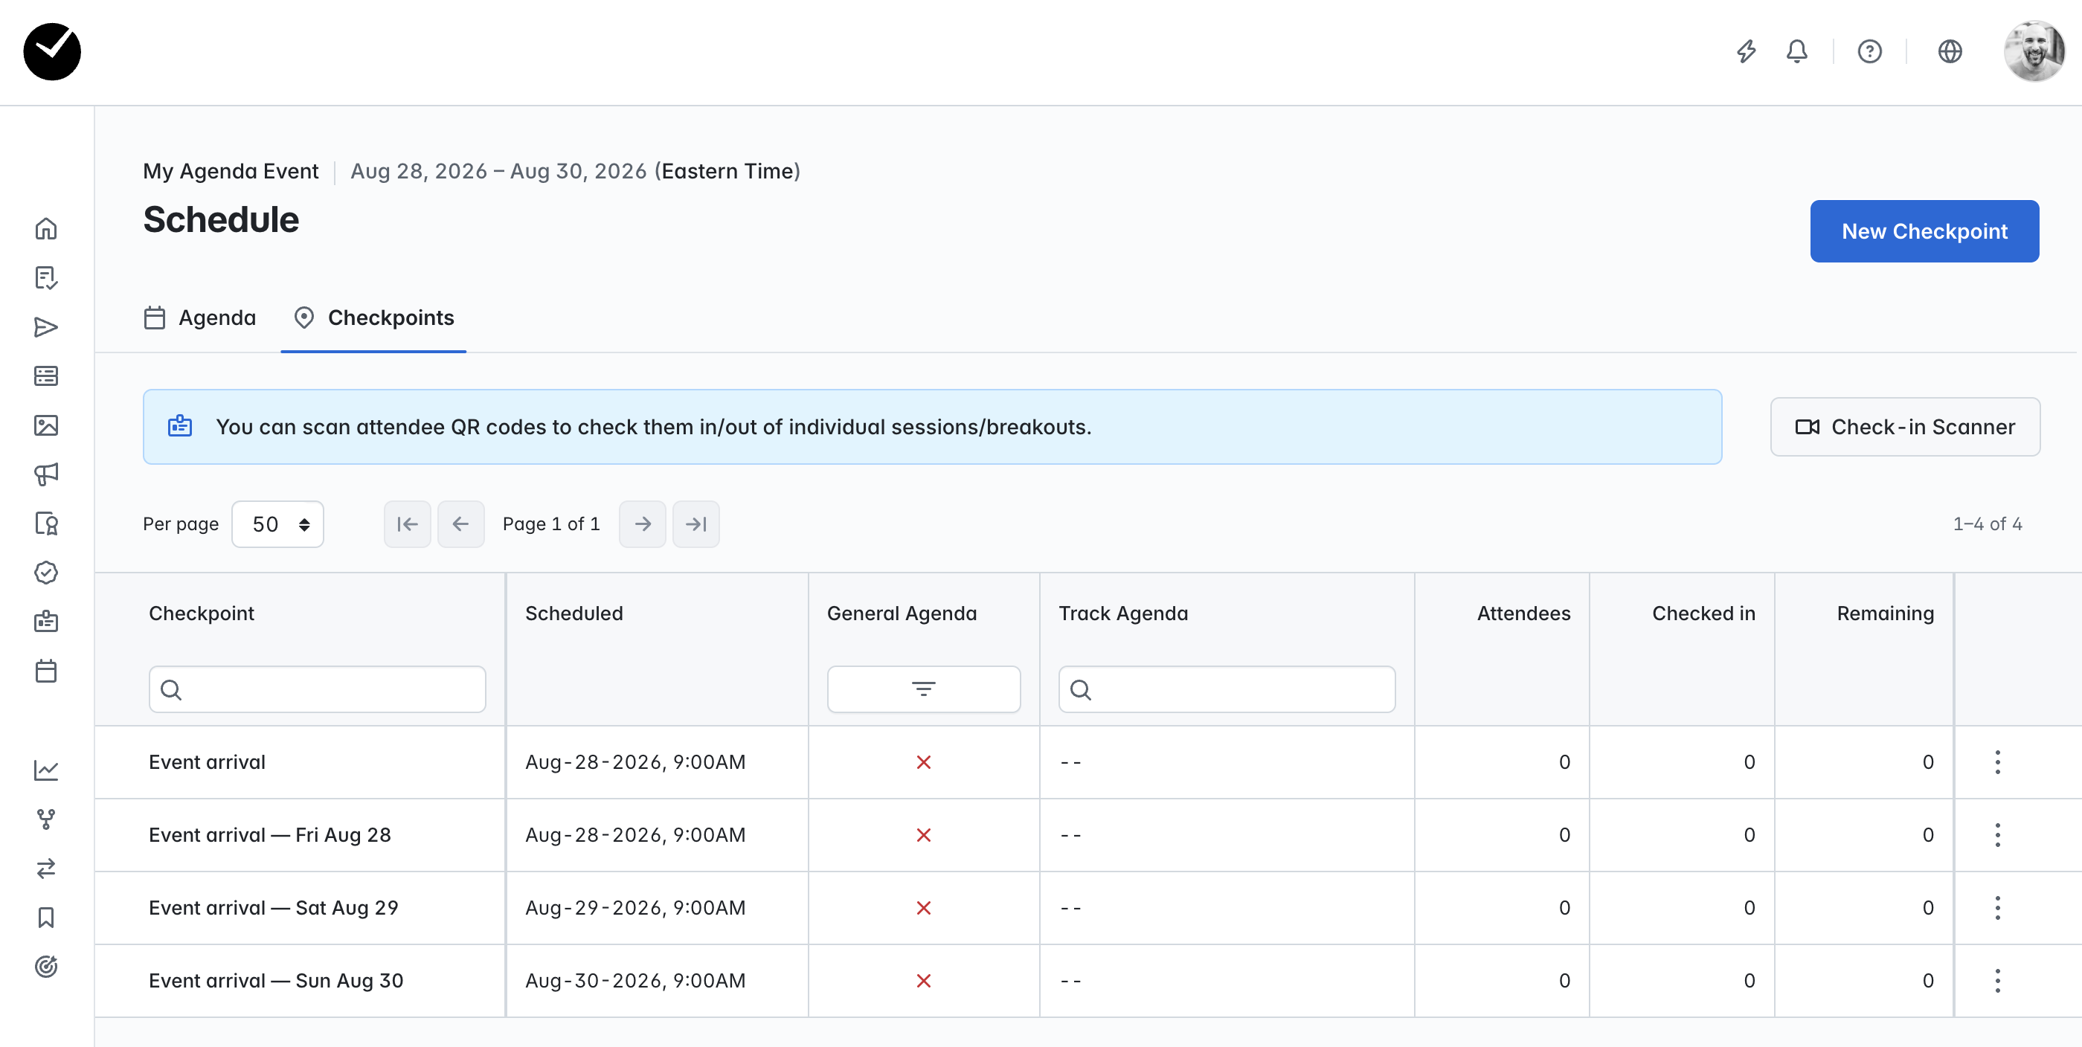Create a New Checkpoint
The width and height of the screenshot is (2082, 1047).
[1924, 231]
